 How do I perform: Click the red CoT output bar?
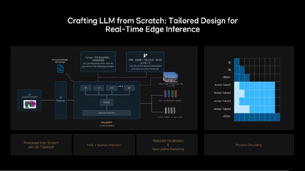(176, 94)
